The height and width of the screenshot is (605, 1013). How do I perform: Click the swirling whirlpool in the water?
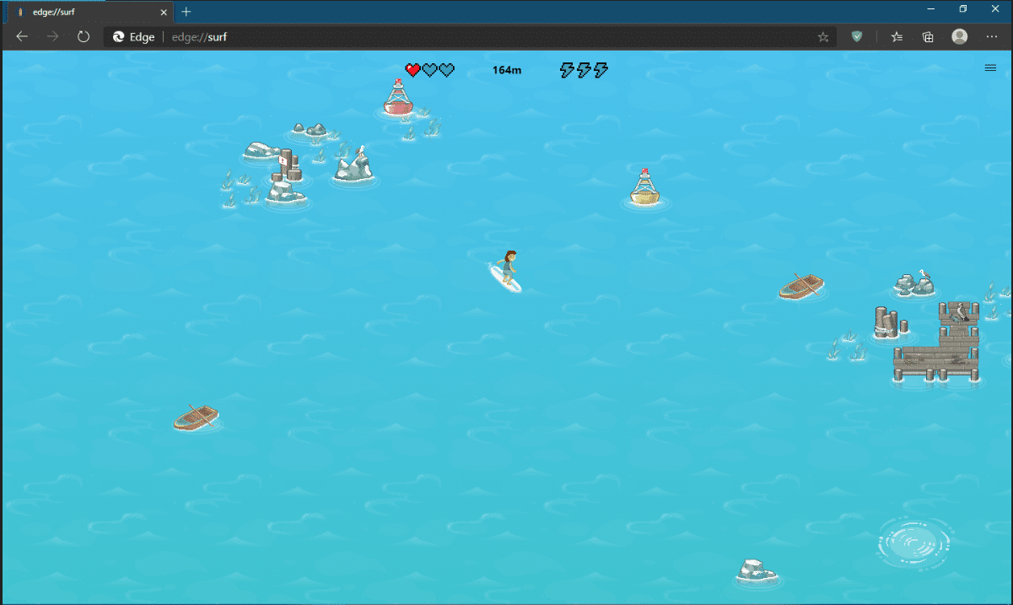click(x=913, y=542)
